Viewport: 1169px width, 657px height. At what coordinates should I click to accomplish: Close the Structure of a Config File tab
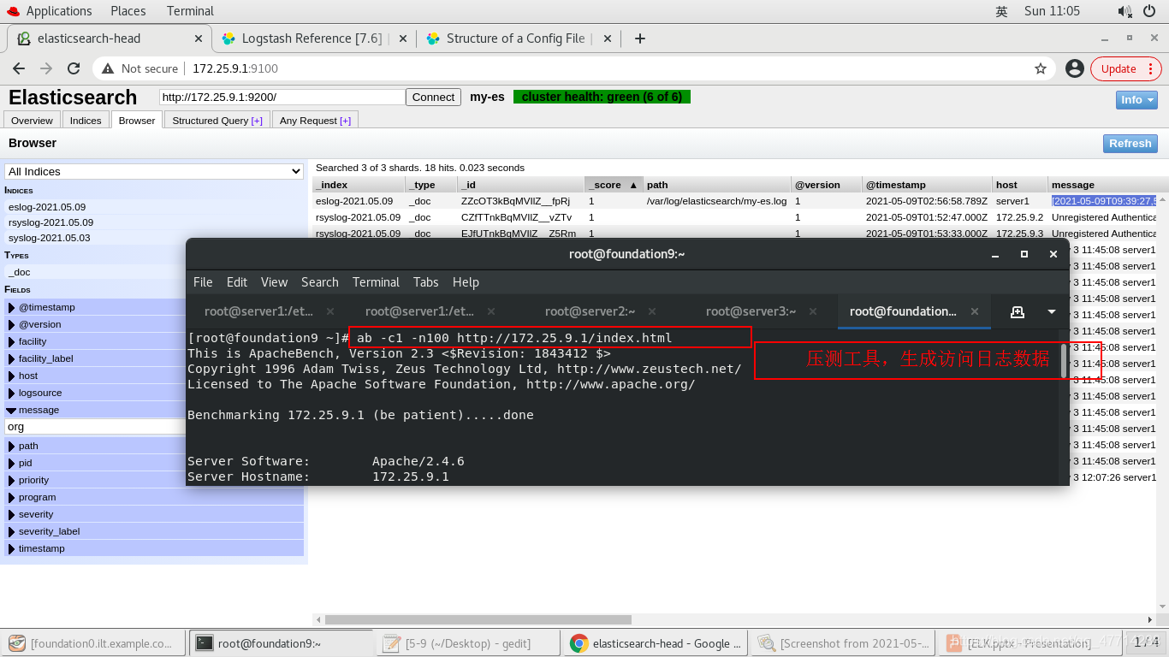pos(608,38)
